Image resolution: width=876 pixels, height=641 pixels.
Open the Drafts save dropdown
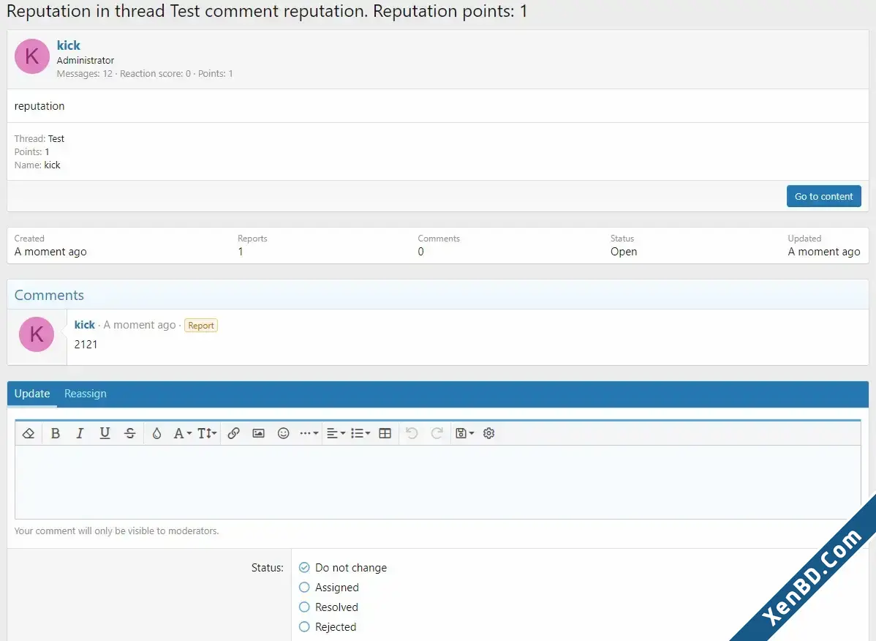tap(465, 433)
